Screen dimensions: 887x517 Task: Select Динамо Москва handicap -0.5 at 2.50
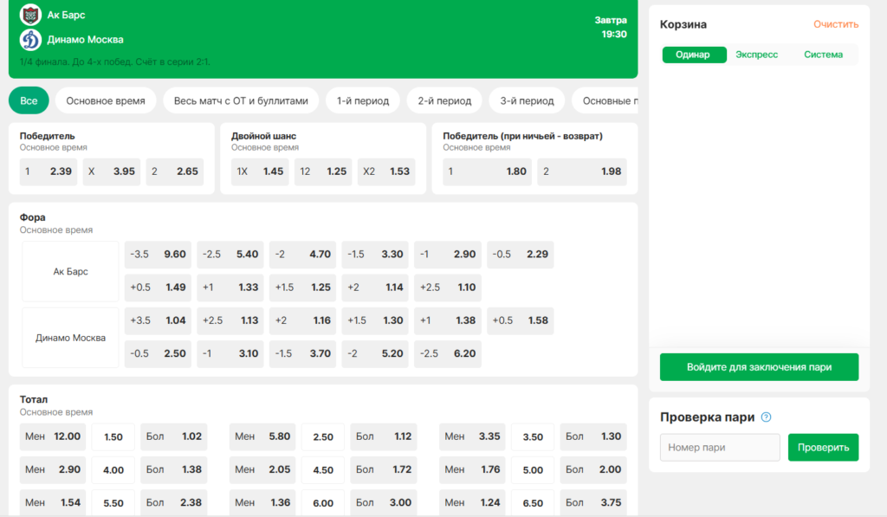(x=158, y=353)
